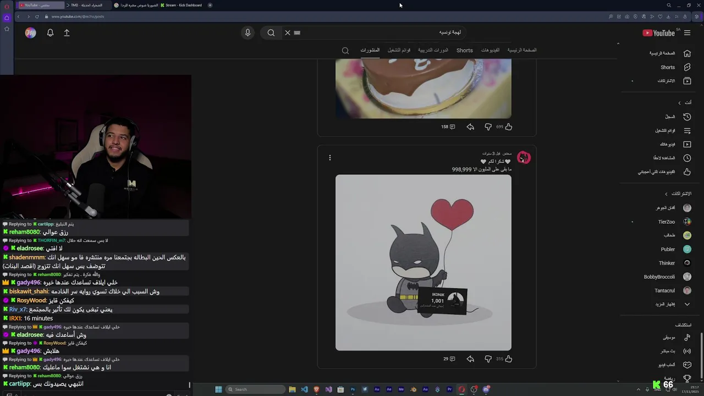Clear the YouTube search box text

(x=287, y=32)
